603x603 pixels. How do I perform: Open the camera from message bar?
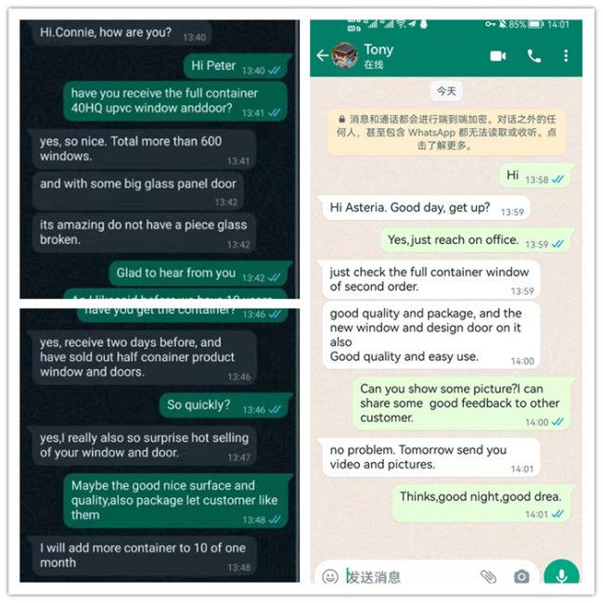pyautogui.click(x=521, y=576)
